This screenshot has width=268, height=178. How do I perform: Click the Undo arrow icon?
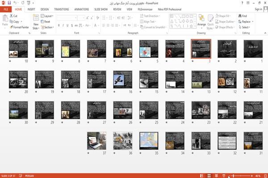pos(15,3)
